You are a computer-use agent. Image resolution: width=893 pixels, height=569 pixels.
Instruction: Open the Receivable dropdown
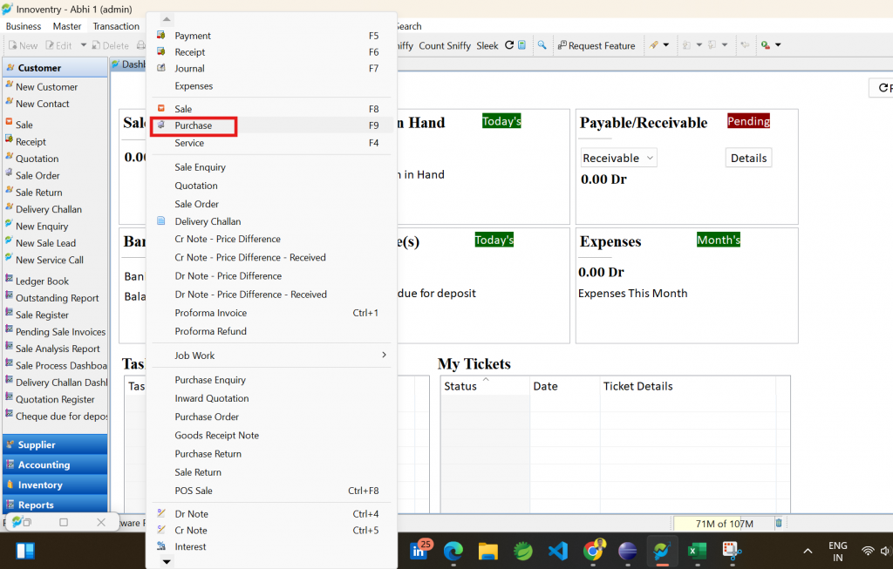618,158
